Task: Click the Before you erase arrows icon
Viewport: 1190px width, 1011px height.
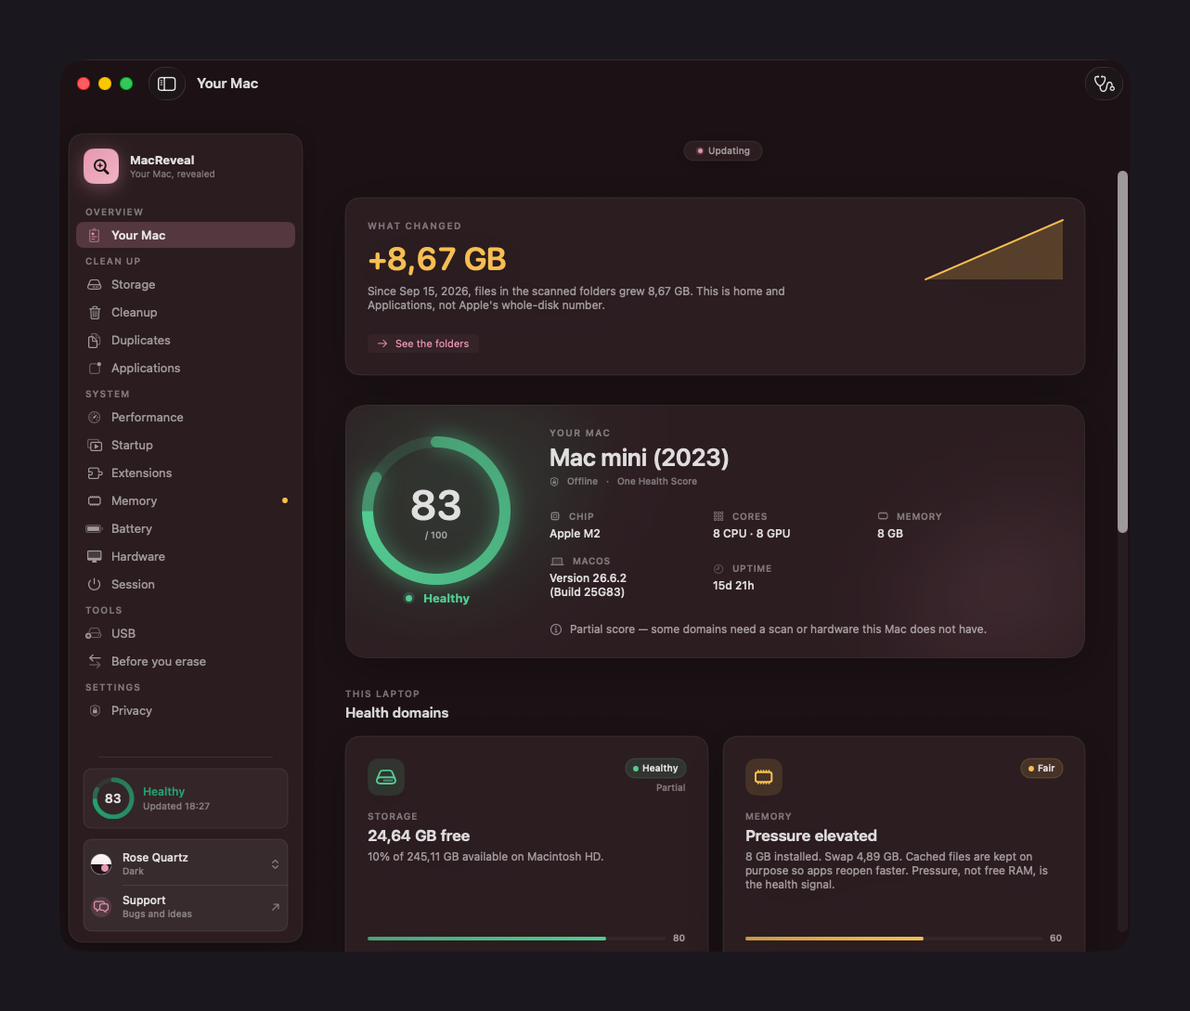Action: (x=95, y=662)
